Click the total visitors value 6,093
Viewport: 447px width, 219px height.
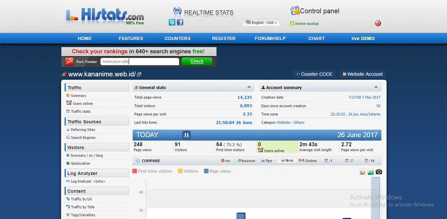(x=246, y=106)
